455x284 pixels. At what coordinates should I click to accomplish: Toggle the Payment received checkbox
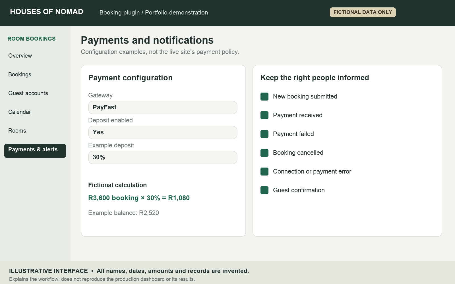coord(264,115)
